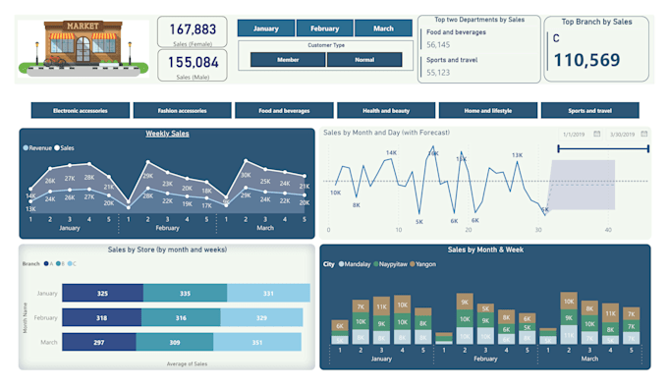Click the Weekly Sales chart title
This screenshot has width=668, height=388.
(167, 134)
